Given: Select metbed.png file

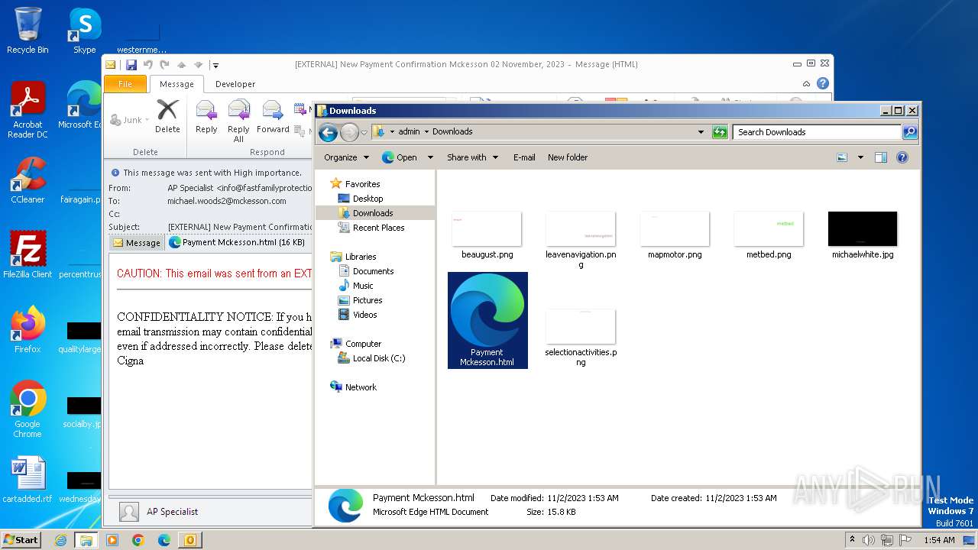Looking at the screenshot, I should (x=769, y=229).
